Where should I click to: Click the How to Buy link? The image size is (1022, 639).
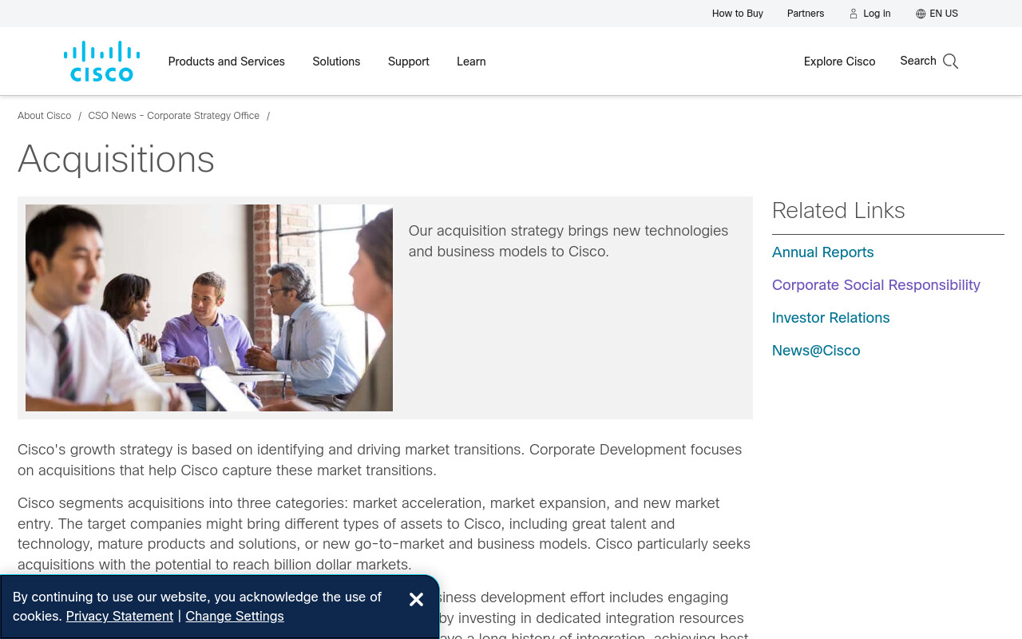coord(738,14)
